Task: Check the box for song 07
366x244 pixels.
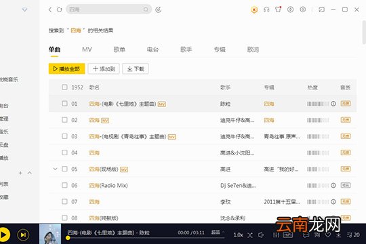Action: pos(64,201)
